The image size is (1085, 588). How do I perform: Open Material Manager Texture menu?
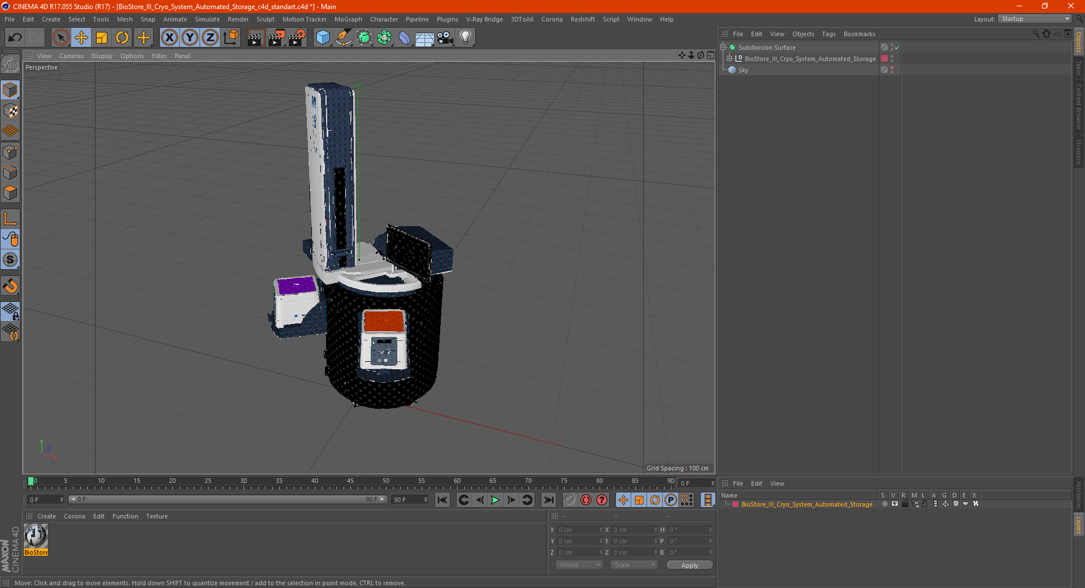157,516
